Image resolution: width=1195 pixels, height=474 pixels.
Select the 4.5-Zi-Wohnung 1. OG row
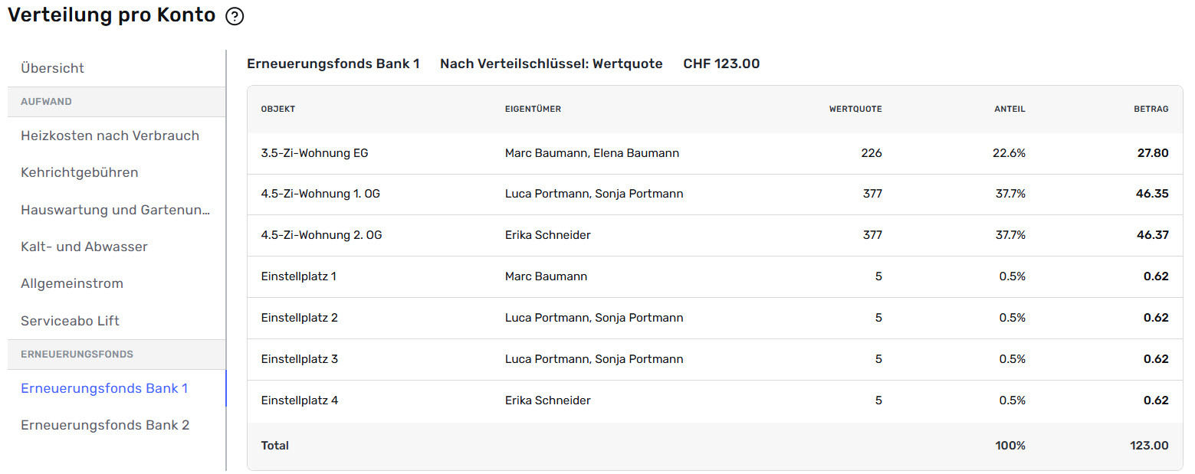(714, 194)
